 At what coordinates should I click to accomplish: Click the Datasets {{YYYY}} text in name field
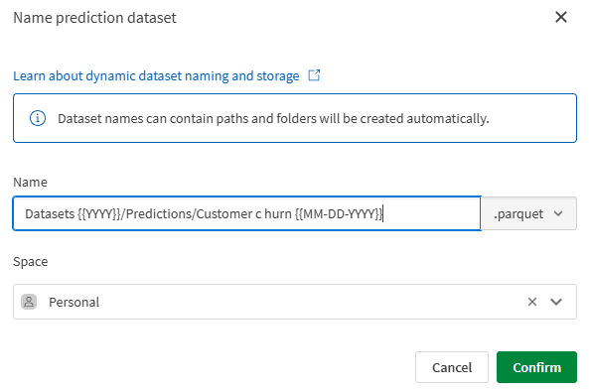point(73,214)
